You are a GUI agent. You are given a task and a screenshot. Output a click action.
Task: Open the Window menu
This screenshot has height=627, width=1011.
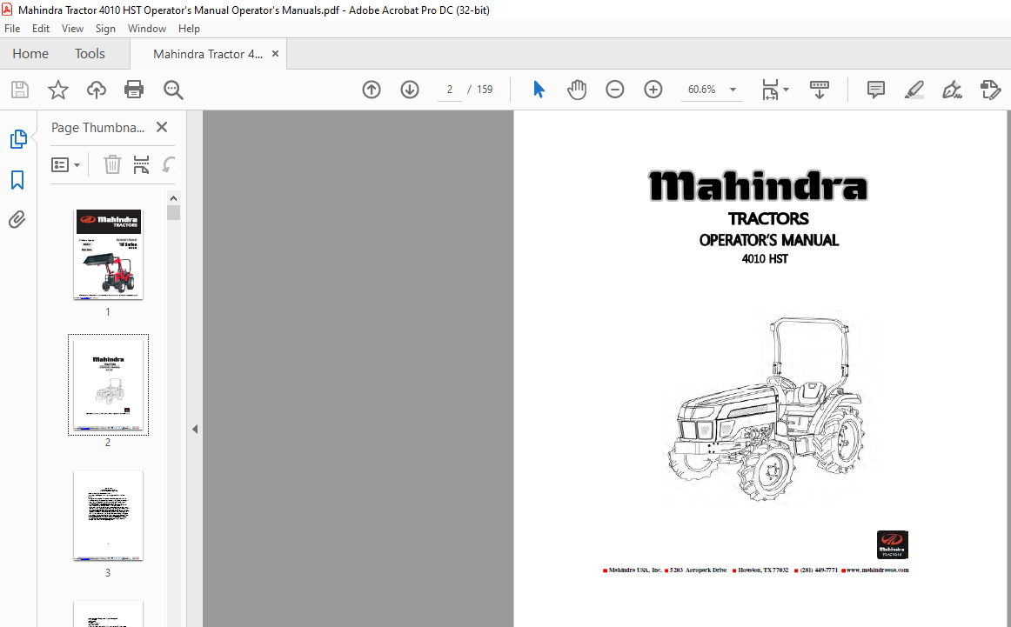coord(146,29)
